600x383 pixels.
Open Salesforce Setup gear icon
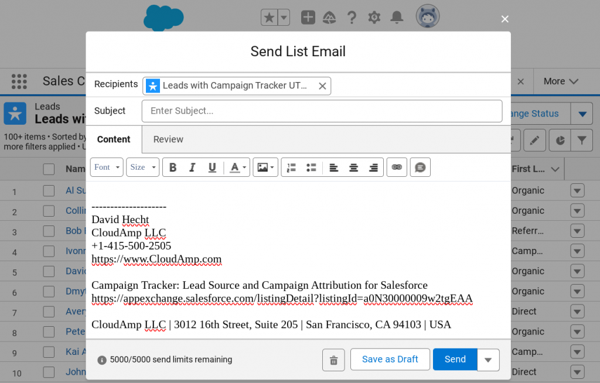click(x=374, y=17)
